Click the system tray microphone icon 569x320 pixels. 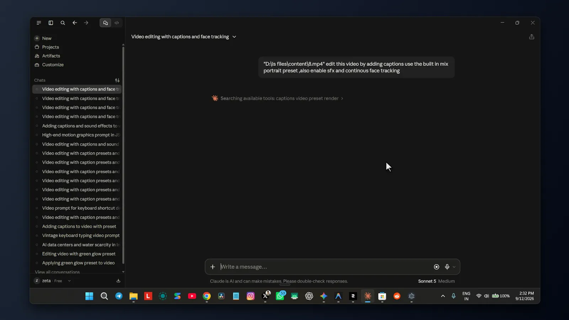pyautogui.click(x=453, y=296)
